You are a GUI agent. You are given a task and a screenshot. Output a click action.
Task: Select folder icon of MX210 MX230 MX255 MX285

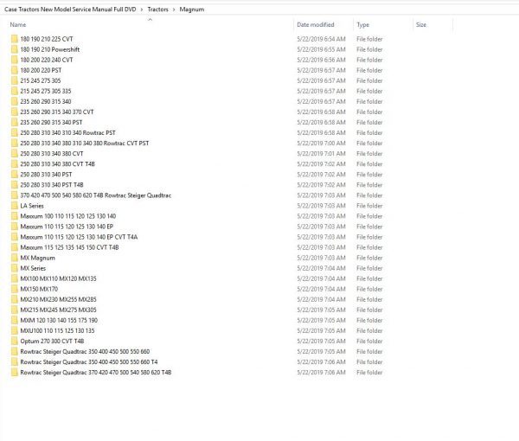point(14,299)
